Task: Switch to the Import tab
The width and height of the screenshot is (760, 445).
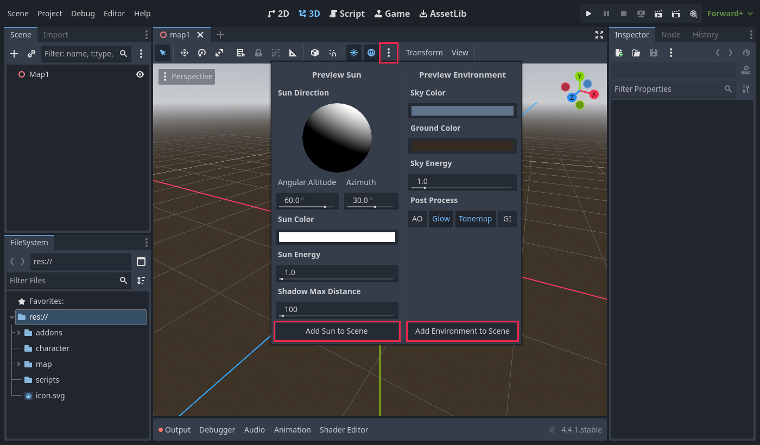Action: pos(56,35)
